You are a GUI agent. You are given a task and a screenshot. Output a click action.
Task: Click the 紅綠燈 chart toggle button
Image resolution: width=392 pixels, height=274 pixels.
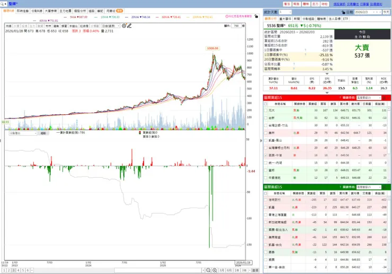coord(84,26)
